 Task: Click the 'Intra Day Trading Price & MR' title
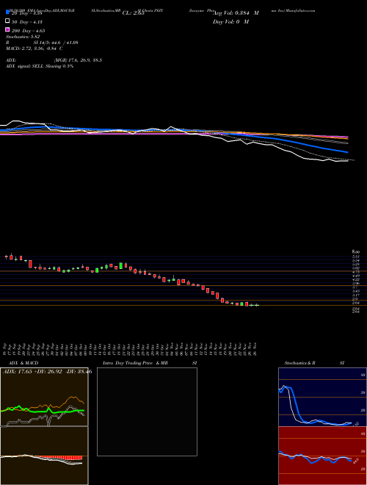coord(135,363)
